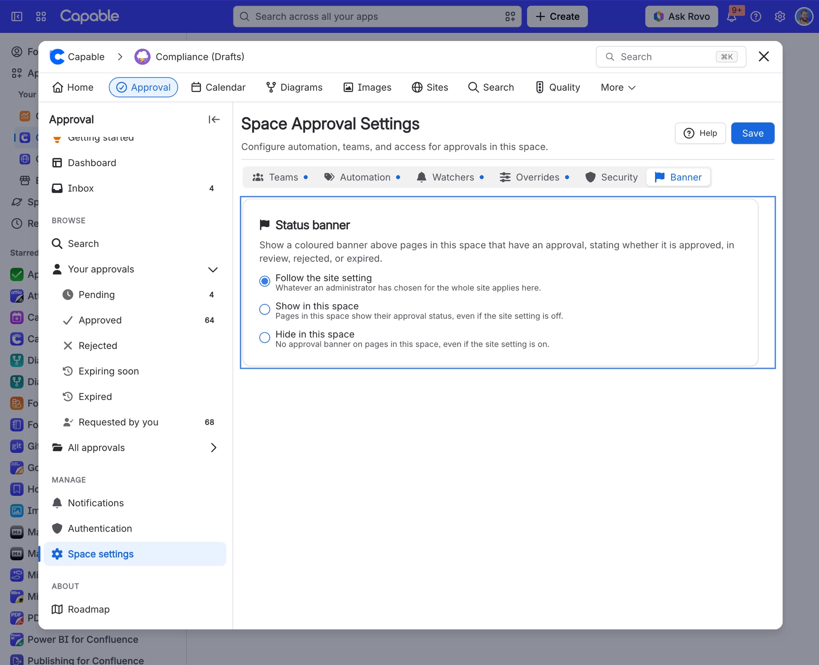Open Notifications under Manage
819x665 pixels.
click(135, 503)
